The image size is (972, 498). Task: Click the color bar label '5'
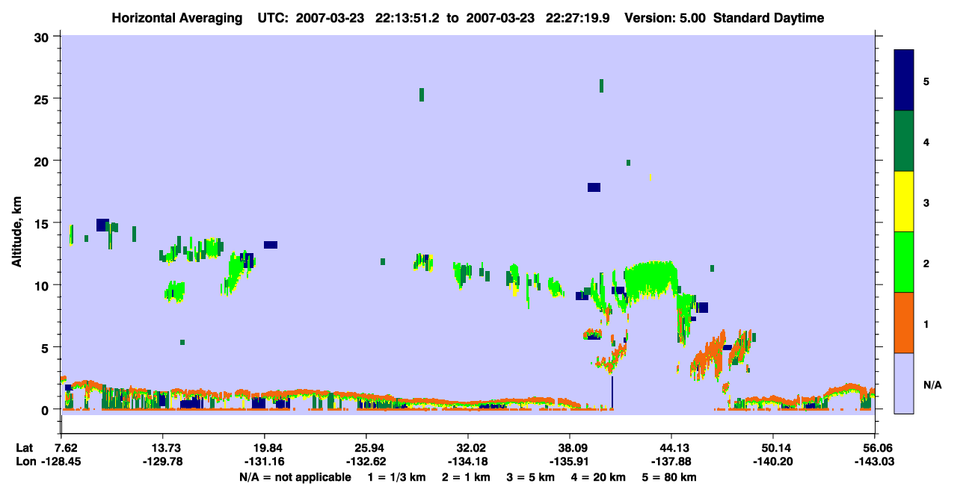click(x=926, y=81)
